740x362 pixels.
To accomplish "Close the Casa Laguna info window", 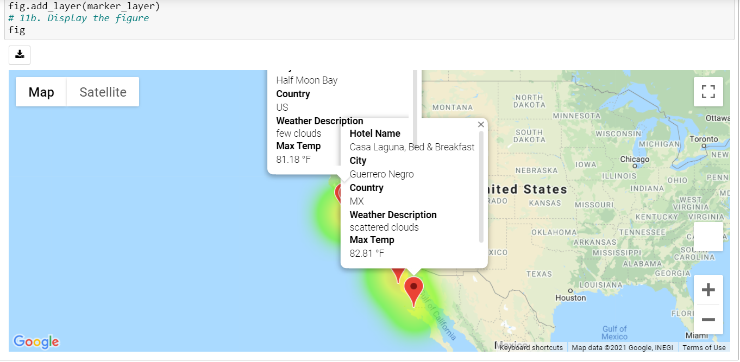I will tap(481, 124).
